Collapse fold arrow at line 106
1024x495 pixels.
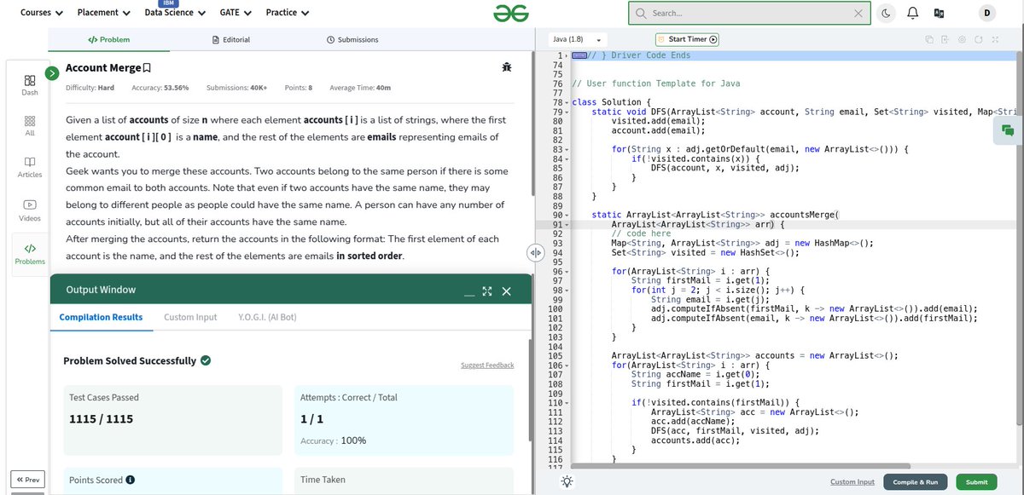pyautogui.click(x=567, y=365)
